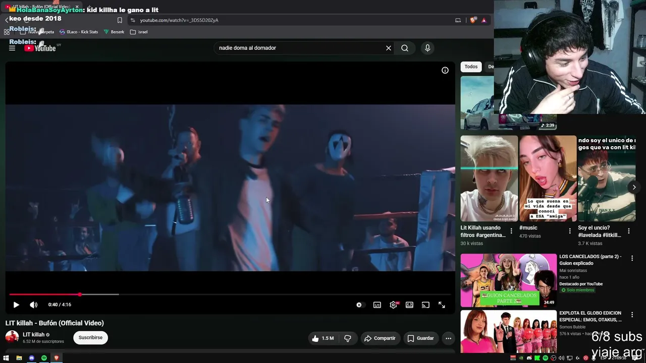
Task: Open the '0Laco - Kick Stats' bookmark
Action: pyautogui.click(x=79, y=32)
